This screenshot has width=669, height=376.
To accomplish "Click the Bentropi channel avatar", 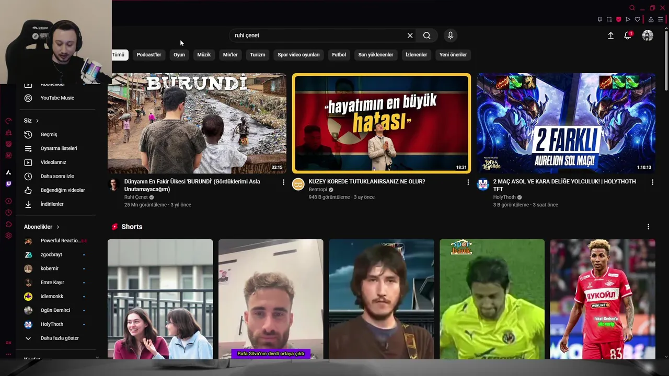I will point(298,184).
